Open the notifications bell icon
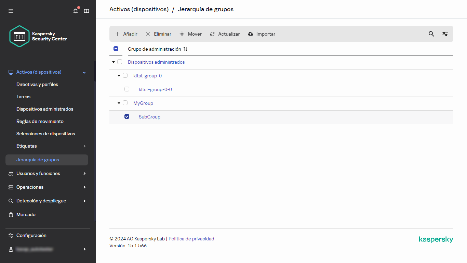 click(76, 11)
